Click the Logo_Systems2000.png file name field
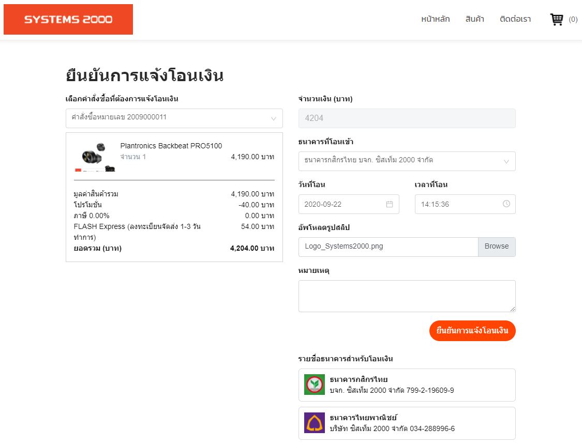Viewport: 582px width, 445px height. 388,247
